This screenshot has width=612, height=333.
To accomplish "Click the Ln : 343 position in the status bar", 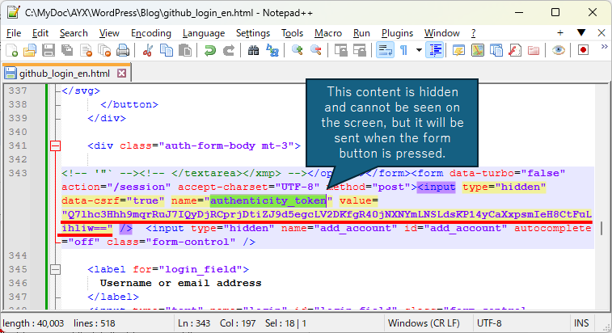I will (x=194, y=323).
